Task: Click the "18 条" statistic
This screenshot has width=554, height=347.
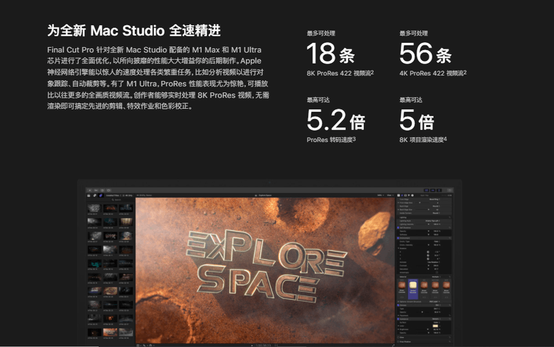Action: pyautogui.click(x=331, y=53)
